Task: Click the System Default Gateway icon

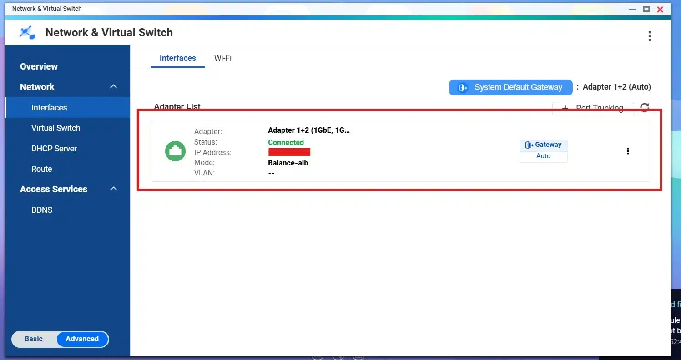Action: pos(462,87)
